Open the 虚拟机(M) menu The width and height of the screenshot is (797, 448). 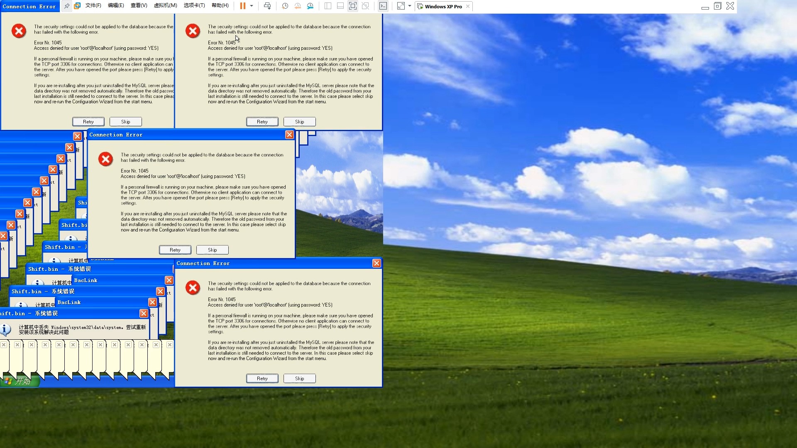[x=165, y=6]
